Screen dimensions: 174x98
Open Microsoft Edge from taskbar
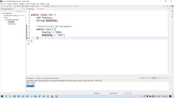(x=36, y=96)
